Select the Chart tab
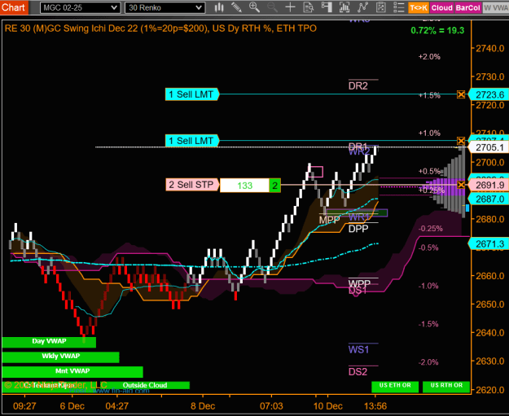The image size is (509, 416). click(13, 7)
